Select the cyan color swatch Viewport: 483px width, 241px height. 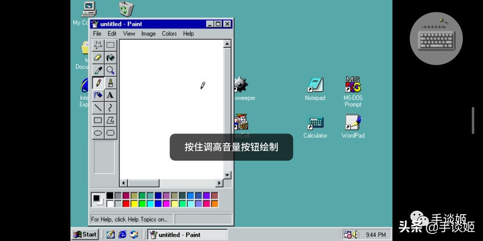(x=150, y=204)
